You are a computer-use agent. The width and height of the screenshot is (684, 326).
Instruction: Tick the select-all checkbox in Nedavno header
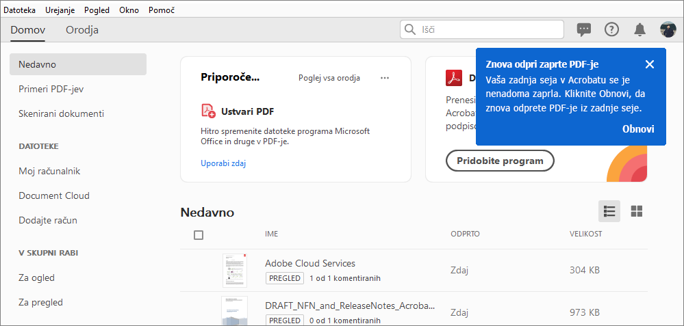tap(199, 235)
